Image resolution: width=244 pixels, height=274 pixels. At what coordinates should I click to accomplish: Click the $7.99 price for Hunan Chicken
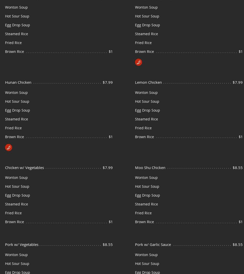tap(107, 82)
